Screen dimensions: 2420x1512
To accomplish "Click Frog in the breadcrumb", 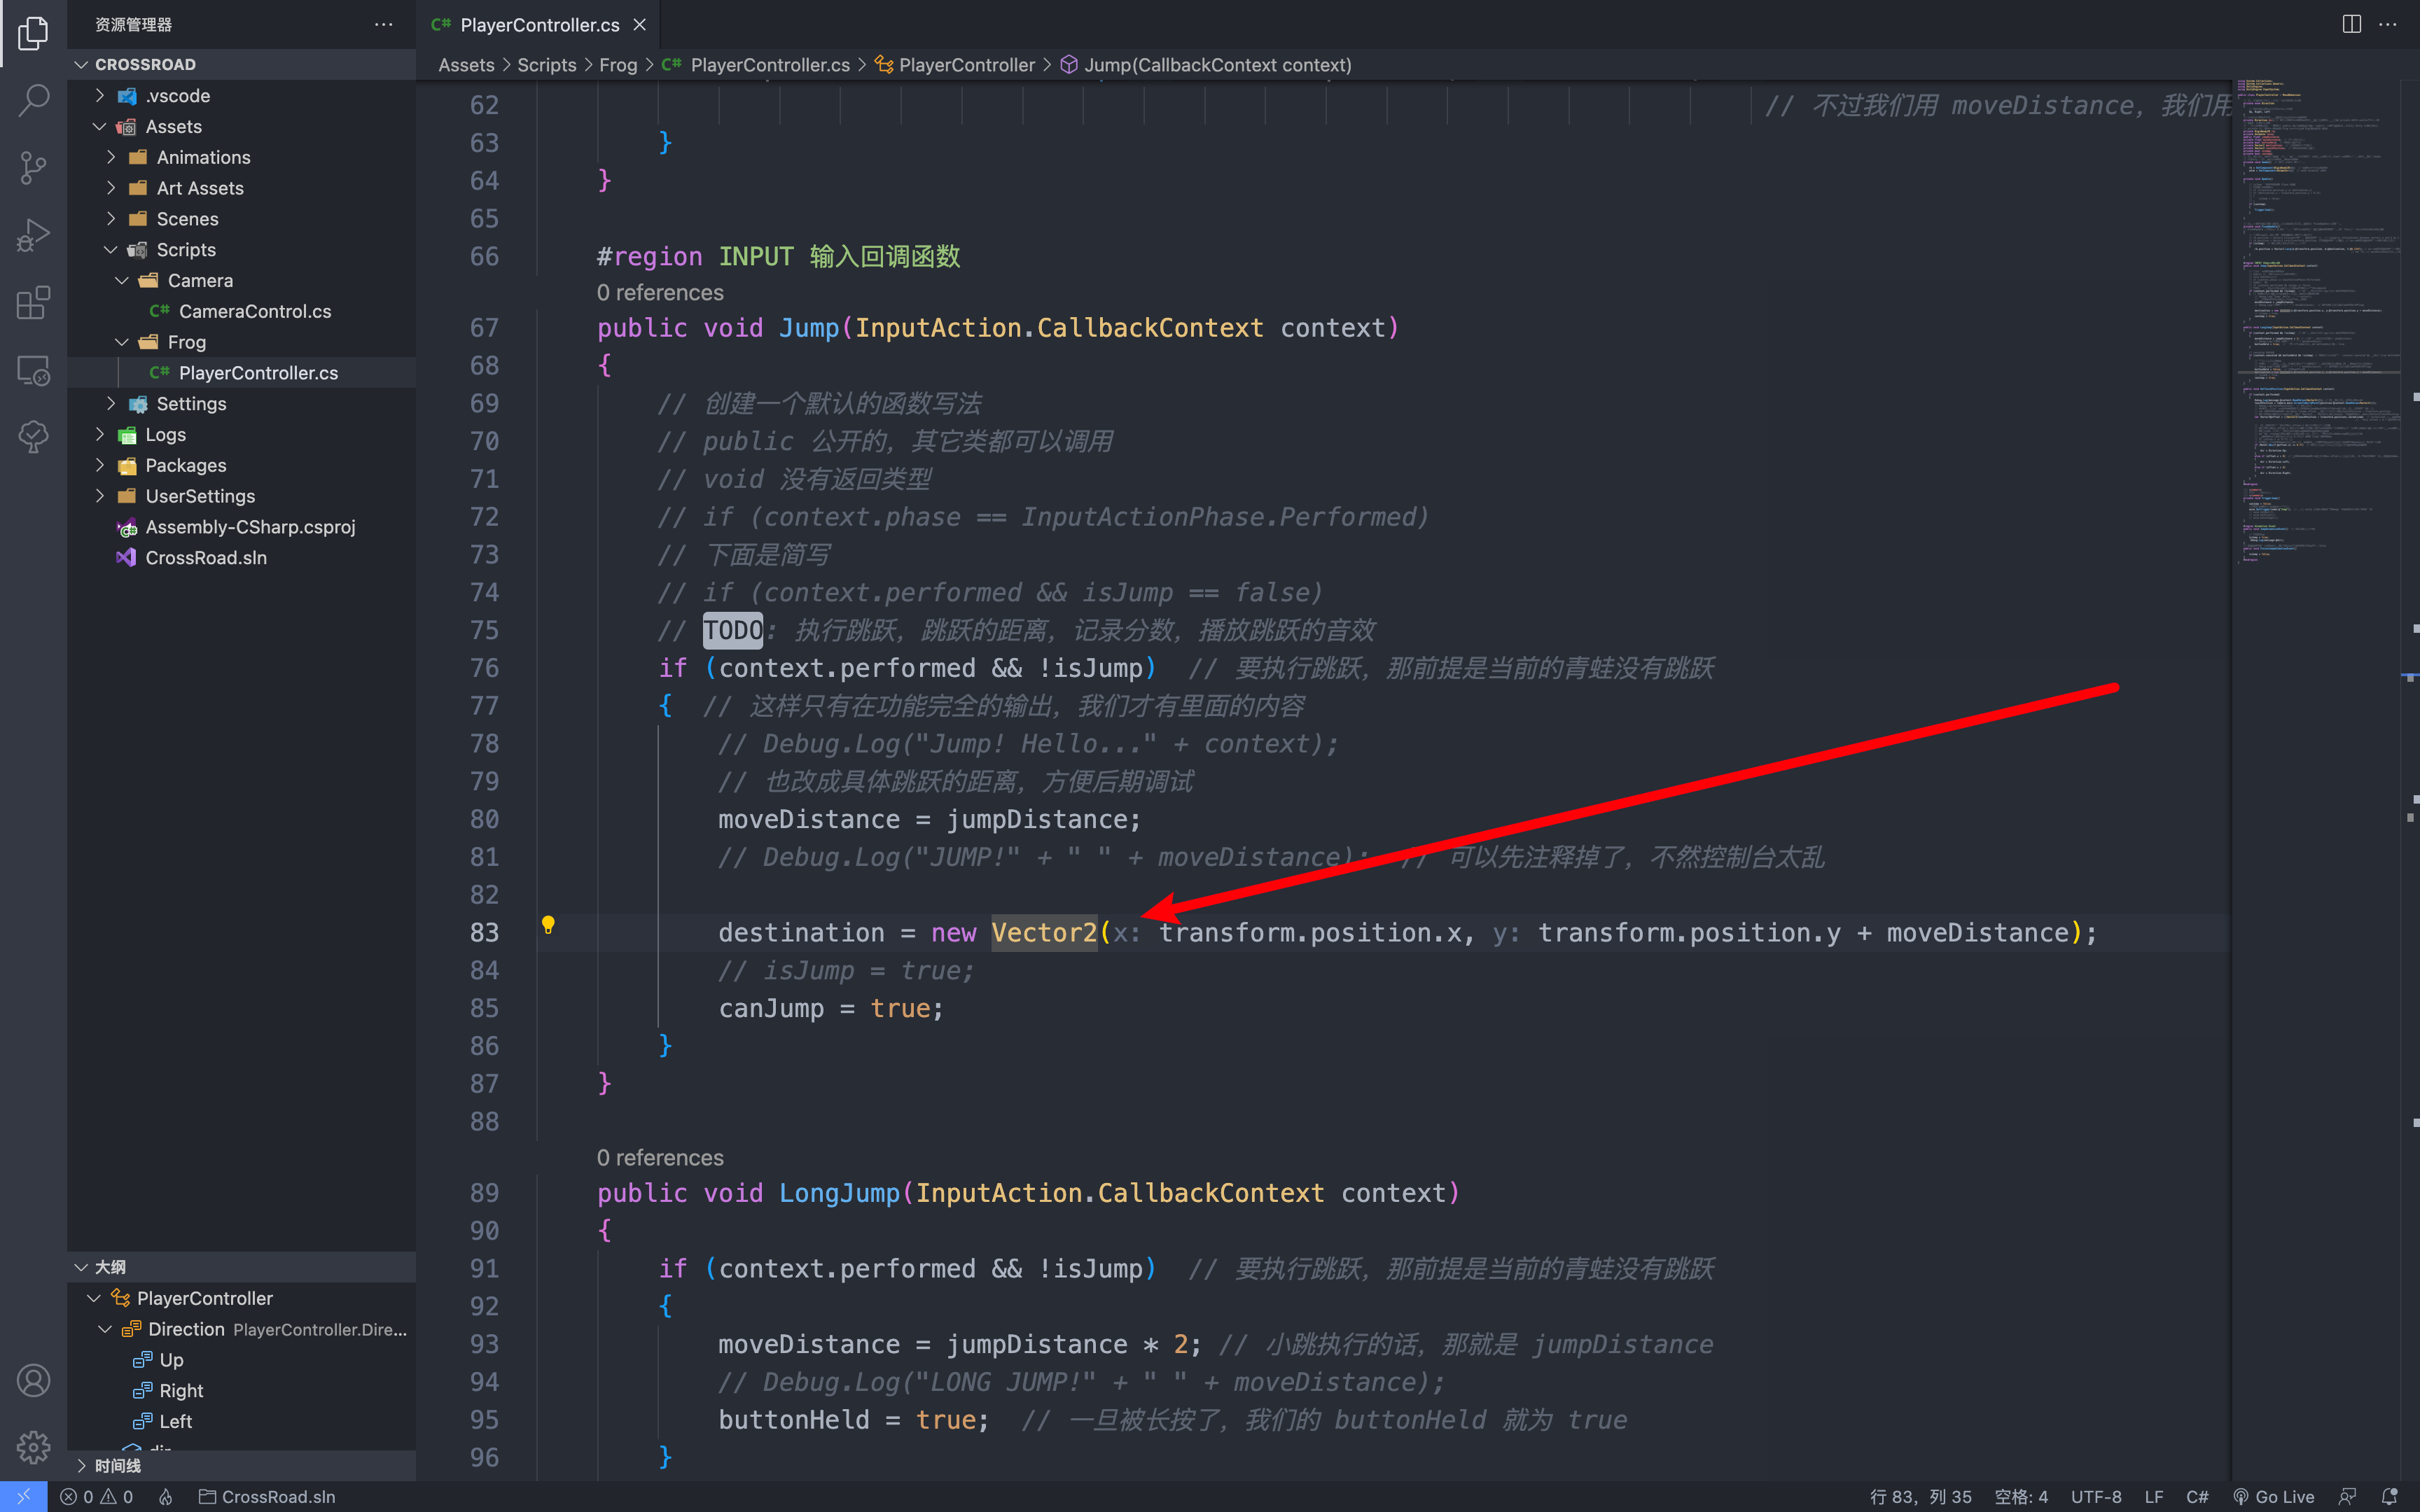I will [618, 65].
